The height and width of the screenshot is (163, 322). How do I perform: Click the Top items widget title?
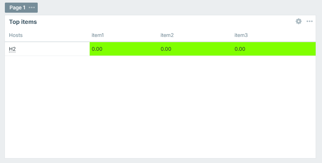pyautogui.click(x=23, y=22)
